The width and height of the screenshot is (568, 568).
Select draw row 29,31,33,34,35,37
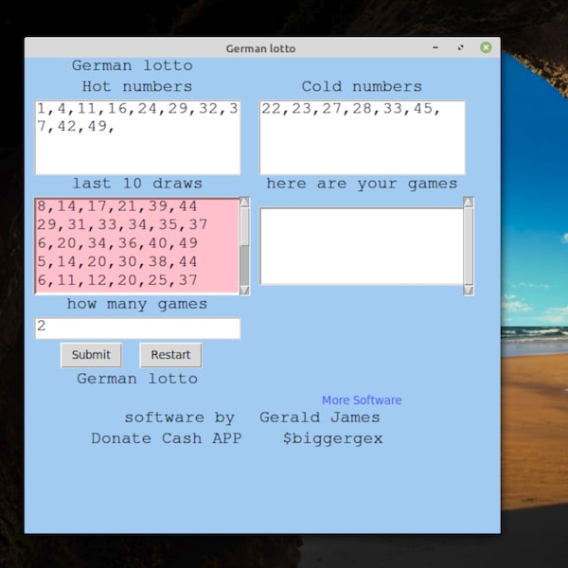122,224
